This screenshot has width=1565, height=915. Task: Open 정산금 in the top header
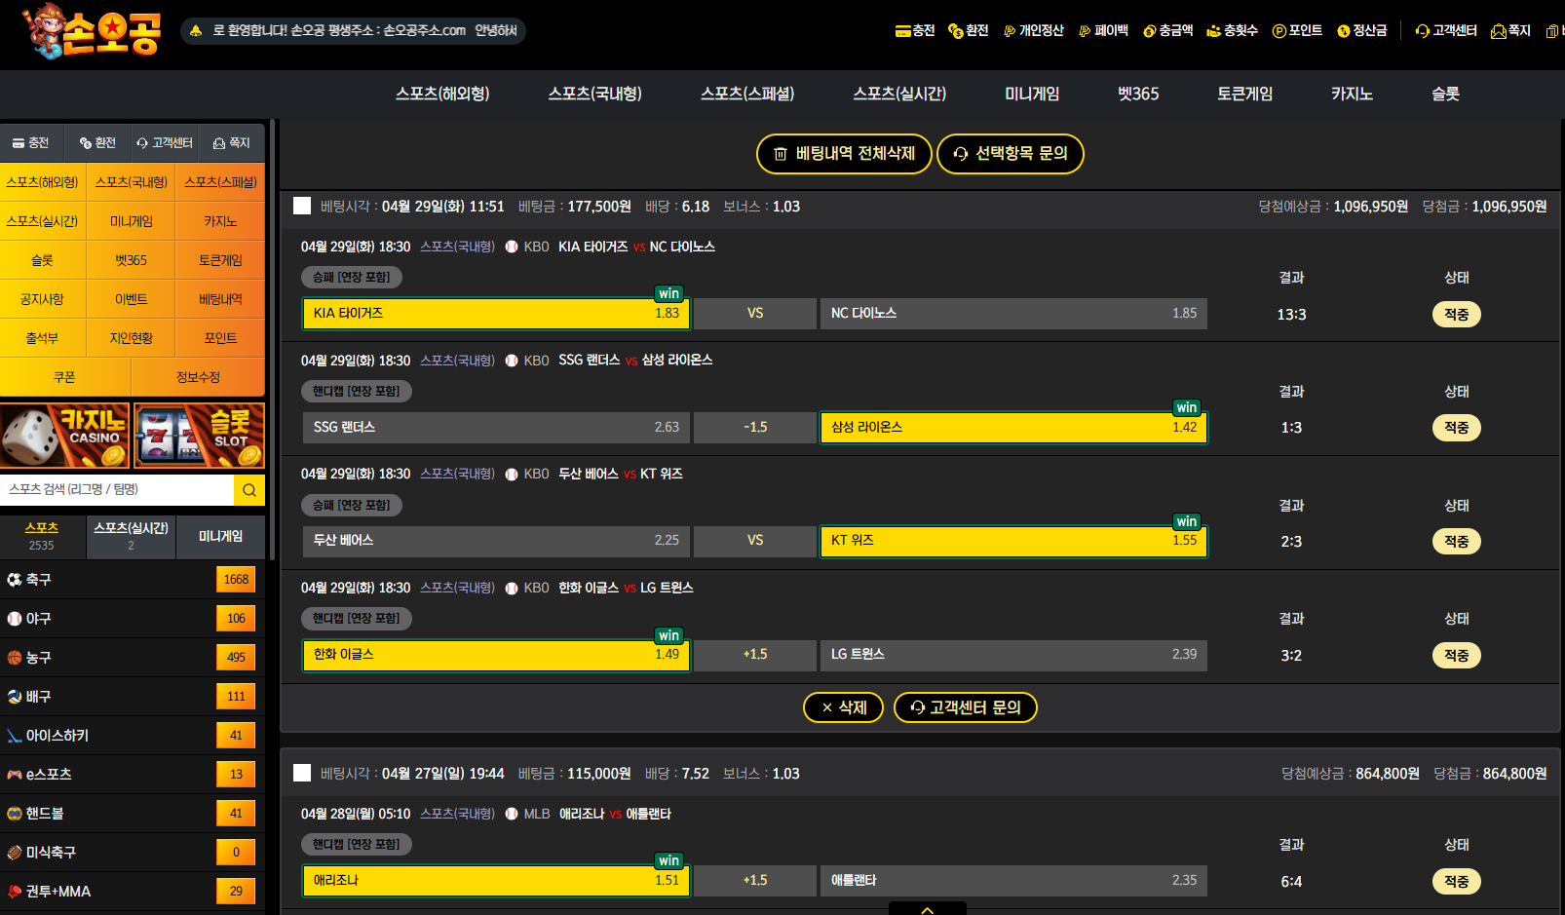(x=1362, y=31)
